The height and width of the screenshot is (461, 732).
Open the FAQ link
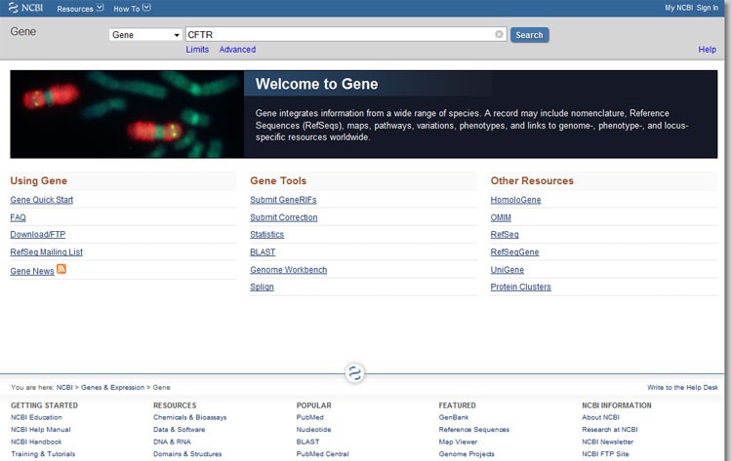pos(18,217)
